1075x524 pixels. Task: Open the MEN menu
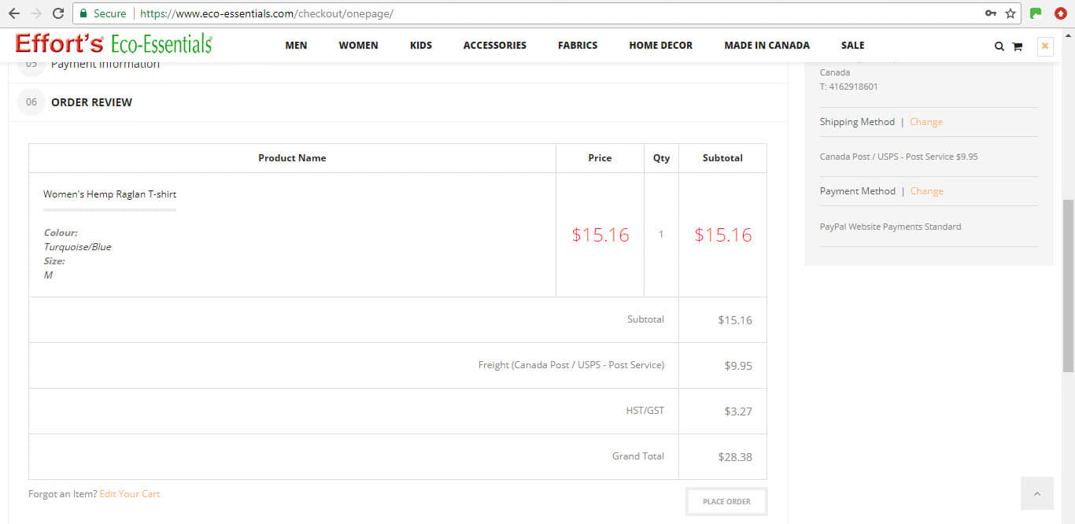pos(296,46)
